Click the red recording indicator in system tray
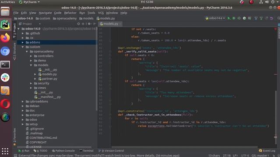Image resolution: width=280 pixels, height=157 pixels. coord(251,2)
